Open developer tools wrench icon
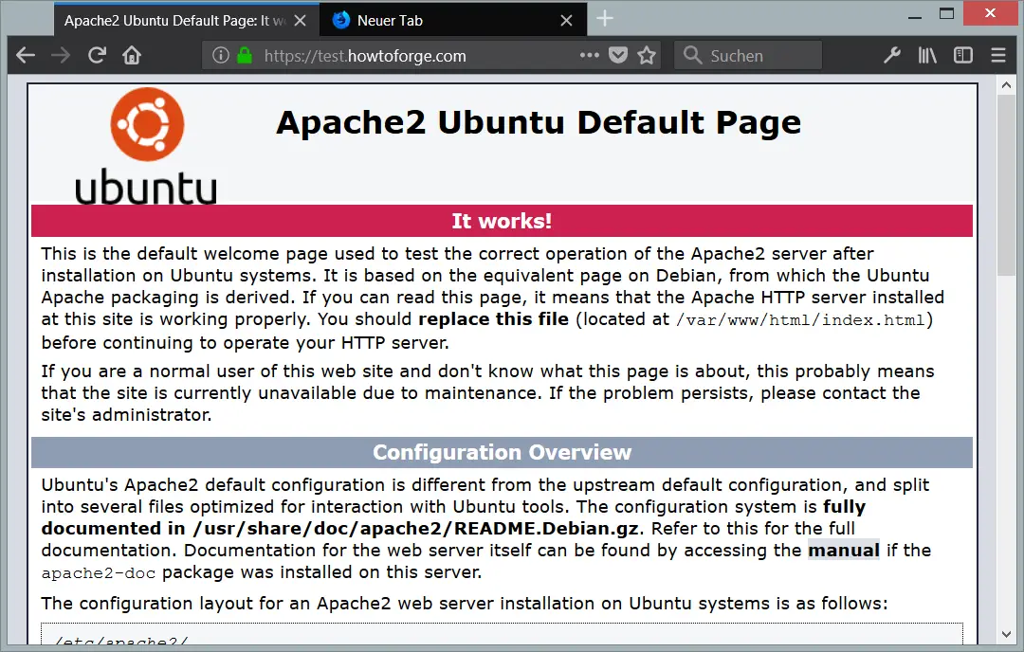Screen dimensions: 1024x652 pos(892,56)
